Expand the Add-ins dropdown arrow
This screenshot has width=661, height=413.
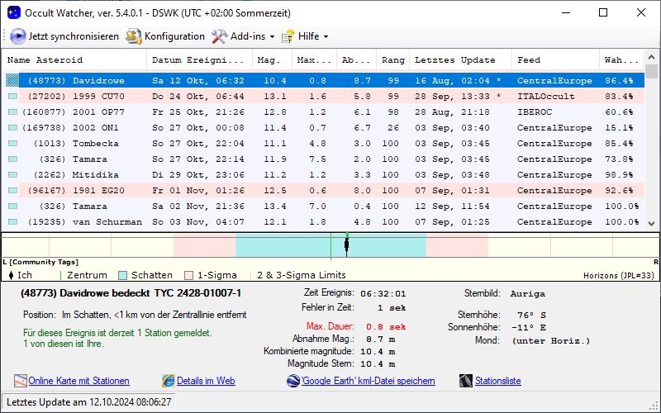[272, 37]
